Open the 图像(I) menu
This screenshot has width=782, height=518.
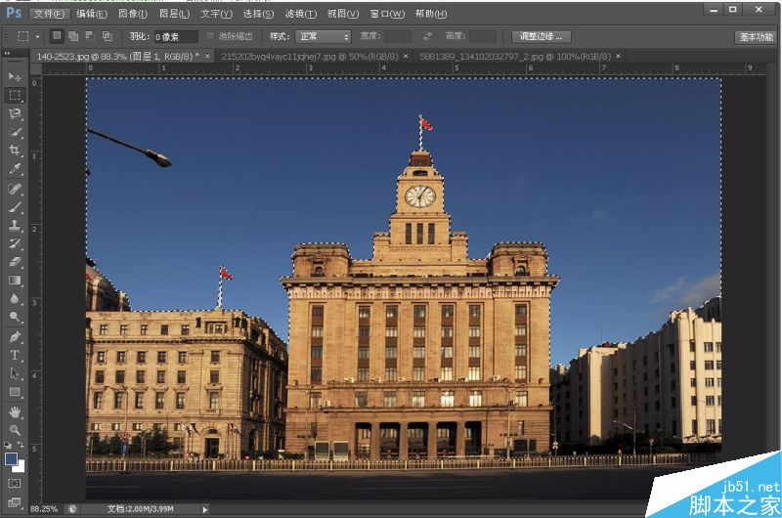[x=133, y=14]
